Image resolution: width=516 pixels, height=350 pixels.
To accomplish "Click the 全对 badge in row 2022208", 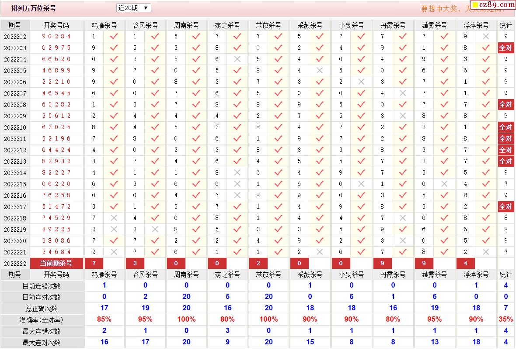I will coord(506,105).
